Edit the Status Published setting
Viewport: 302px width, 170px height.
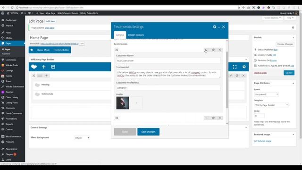point(276,50)
